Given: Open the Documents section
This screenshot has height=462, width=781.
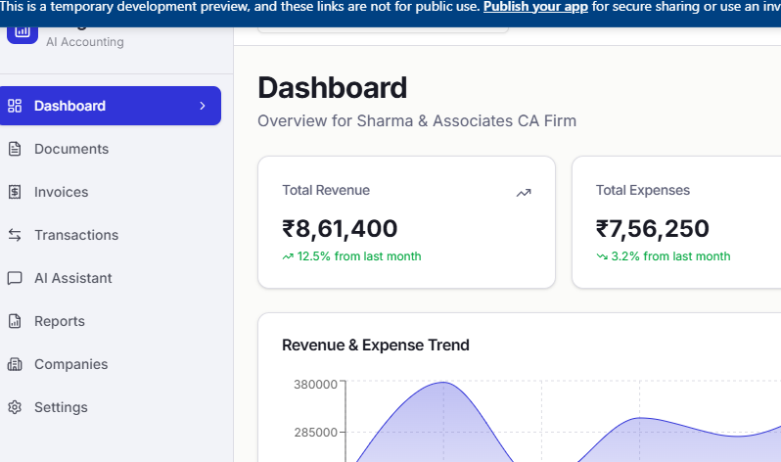Looking at the screenshot, I should (x=111, y=149).
